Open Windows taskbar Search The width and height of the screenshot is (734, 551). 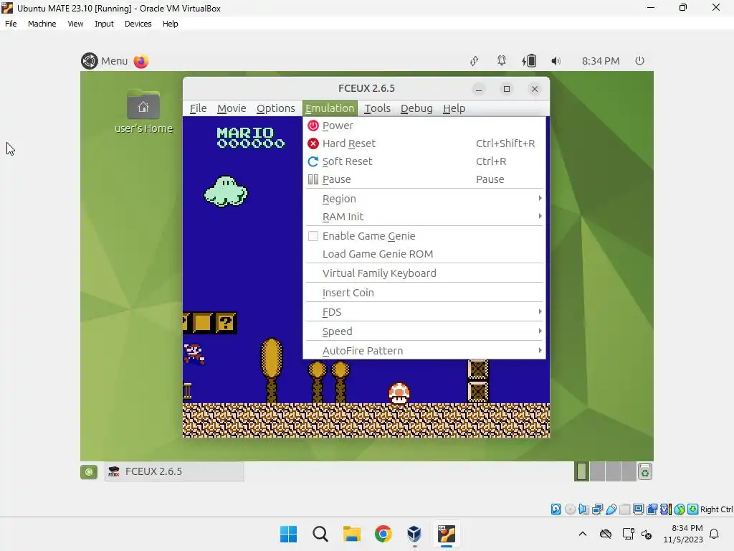[x=320, y=534]
